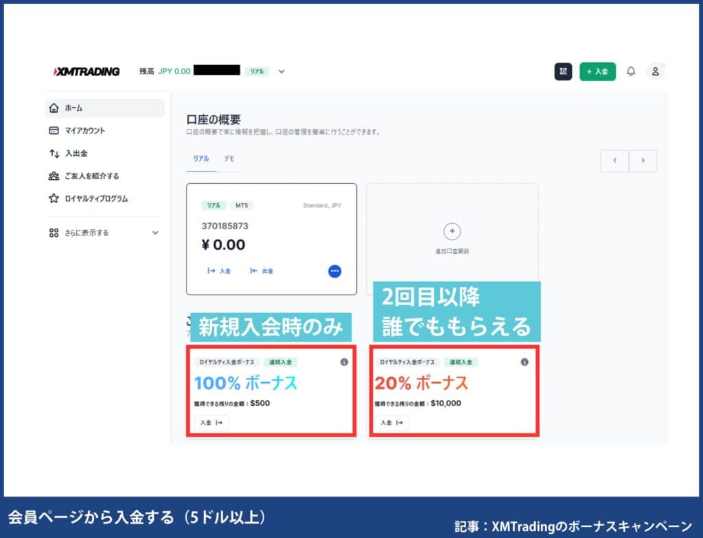Click the grid icon beside さらに表示する

point(54,233)
